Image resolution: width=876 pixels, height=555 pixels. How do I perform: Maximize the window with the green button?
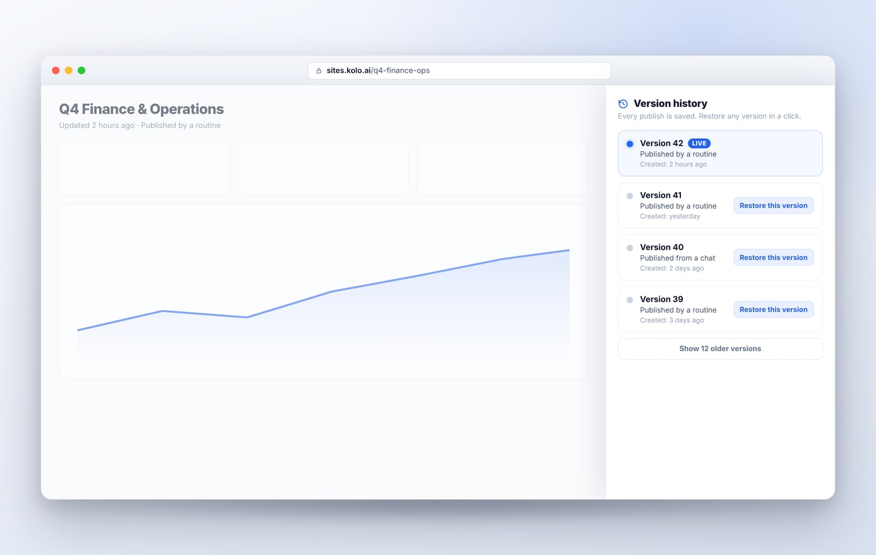coord(82,71)
